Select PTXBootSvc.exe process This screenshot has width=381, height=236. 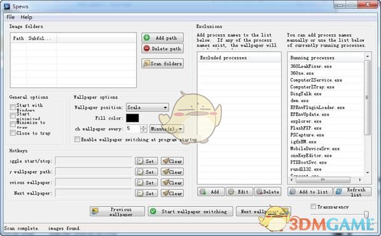[308, 162]
